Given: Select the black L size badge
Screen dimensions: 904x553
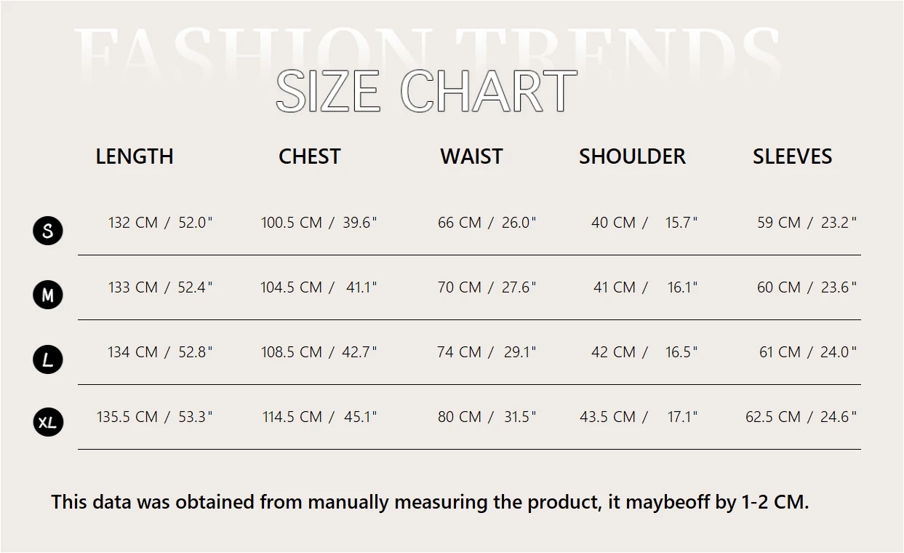Looking at the screenshot, I should (48, 359).
